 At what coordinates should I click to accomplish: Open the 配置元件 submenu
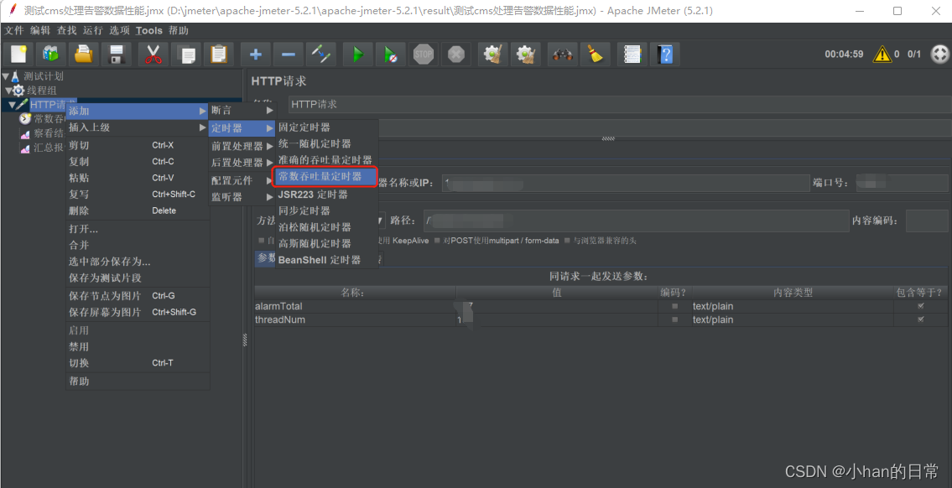coord(242,181)
